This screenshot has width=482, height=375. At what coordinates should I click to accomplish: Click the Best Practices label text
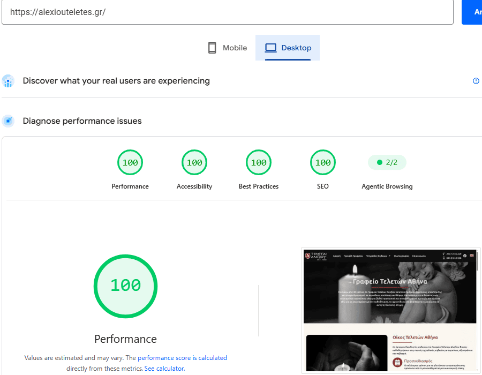tap(259, 186)
